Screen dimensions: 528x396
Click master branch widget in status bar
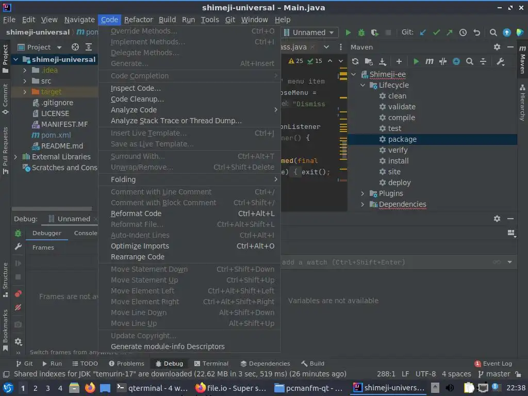pos(494,374)
